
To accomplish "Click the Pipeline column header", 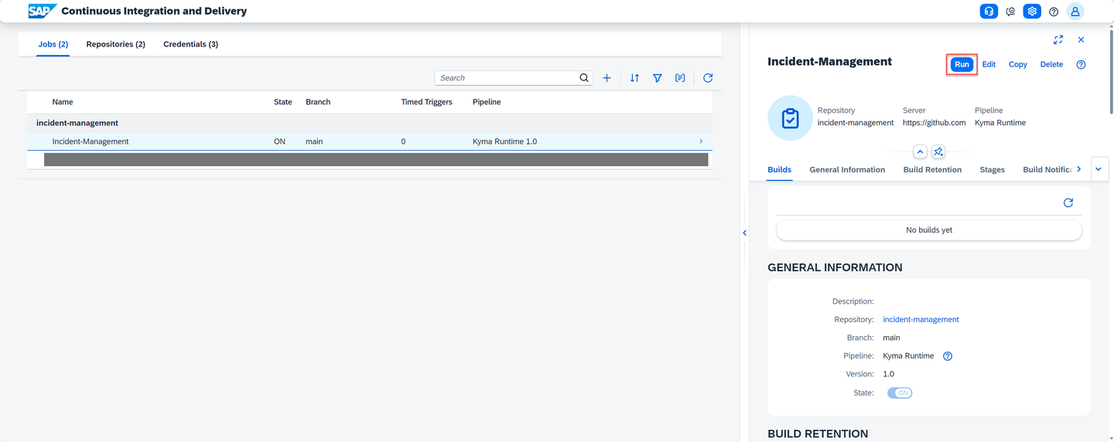I will pos(487,102).
